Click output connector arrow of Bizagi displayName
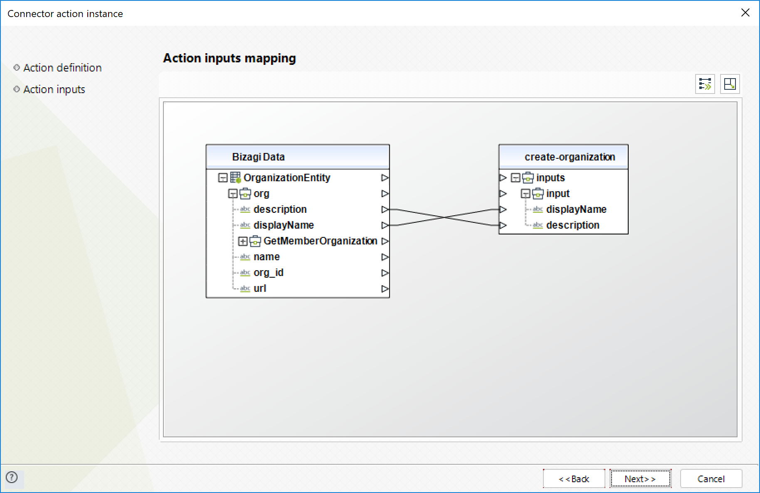760x493 pixels. [385, 225]
